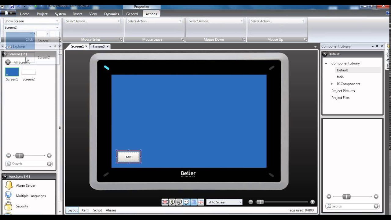391x220 pixels.
Task: Toggle the info tooltip icon in the canvas toolbar
Action: pos(172,202)
